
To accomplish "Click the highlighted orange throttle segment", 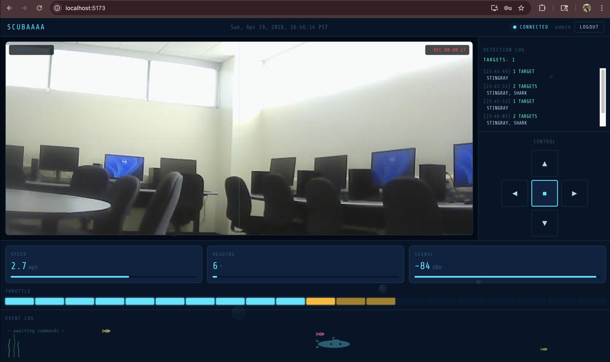I will pyautogui.click(x=320, y=301).
